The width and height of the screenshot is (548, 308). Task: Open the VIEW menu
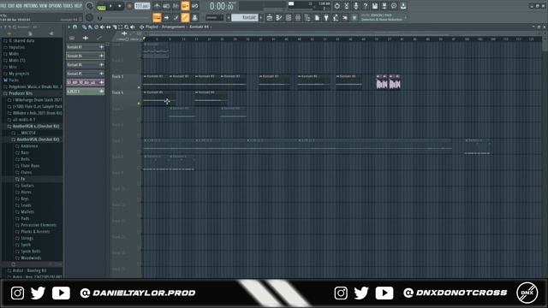[x=44, y=6]
